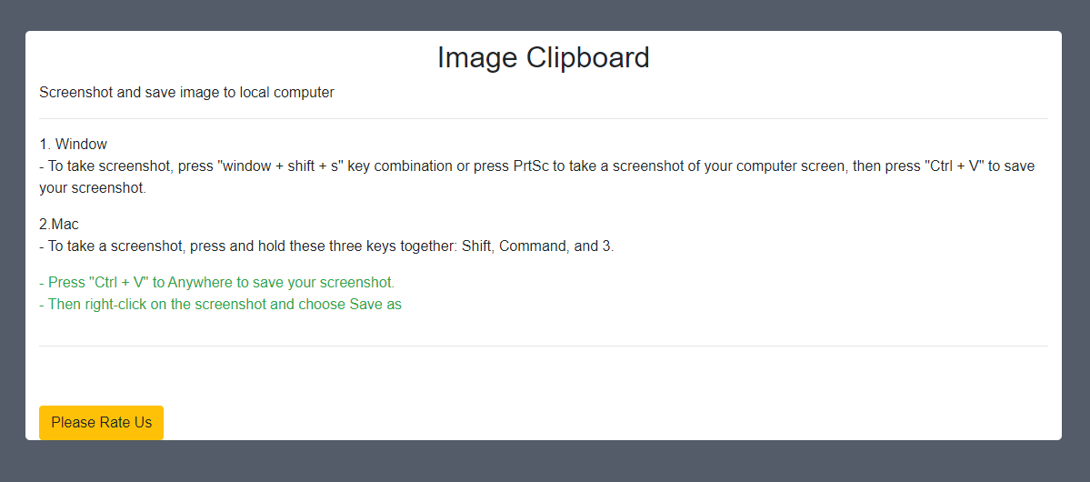Click the green "Press Ctrl + V to Anywhere" line
This screenshot has width=1090, height=482.
[216, 283]
